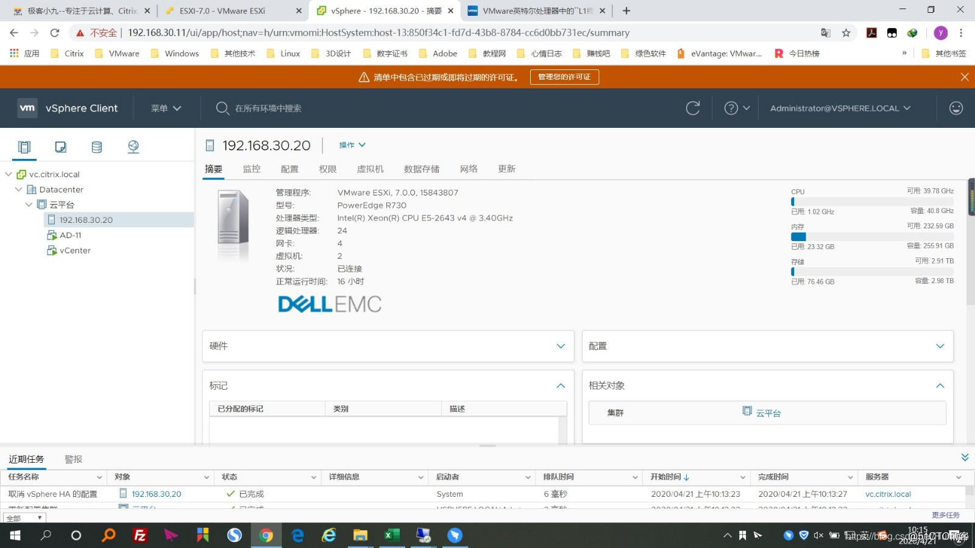Dismiss the orange license warning banner

(964, 77)
